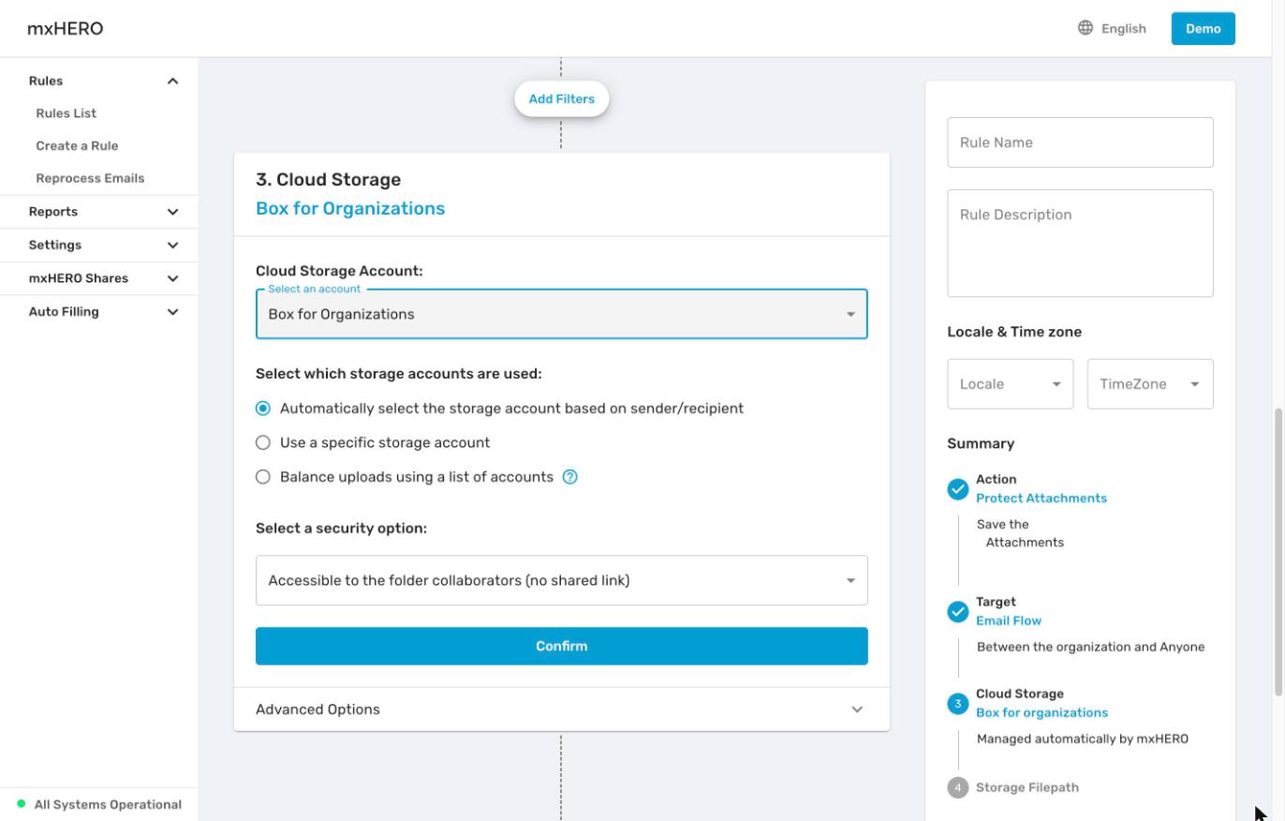The width and height of the screenshot is (1285, 821).
Task: Click the Confirm button
Action: (562, 647)
